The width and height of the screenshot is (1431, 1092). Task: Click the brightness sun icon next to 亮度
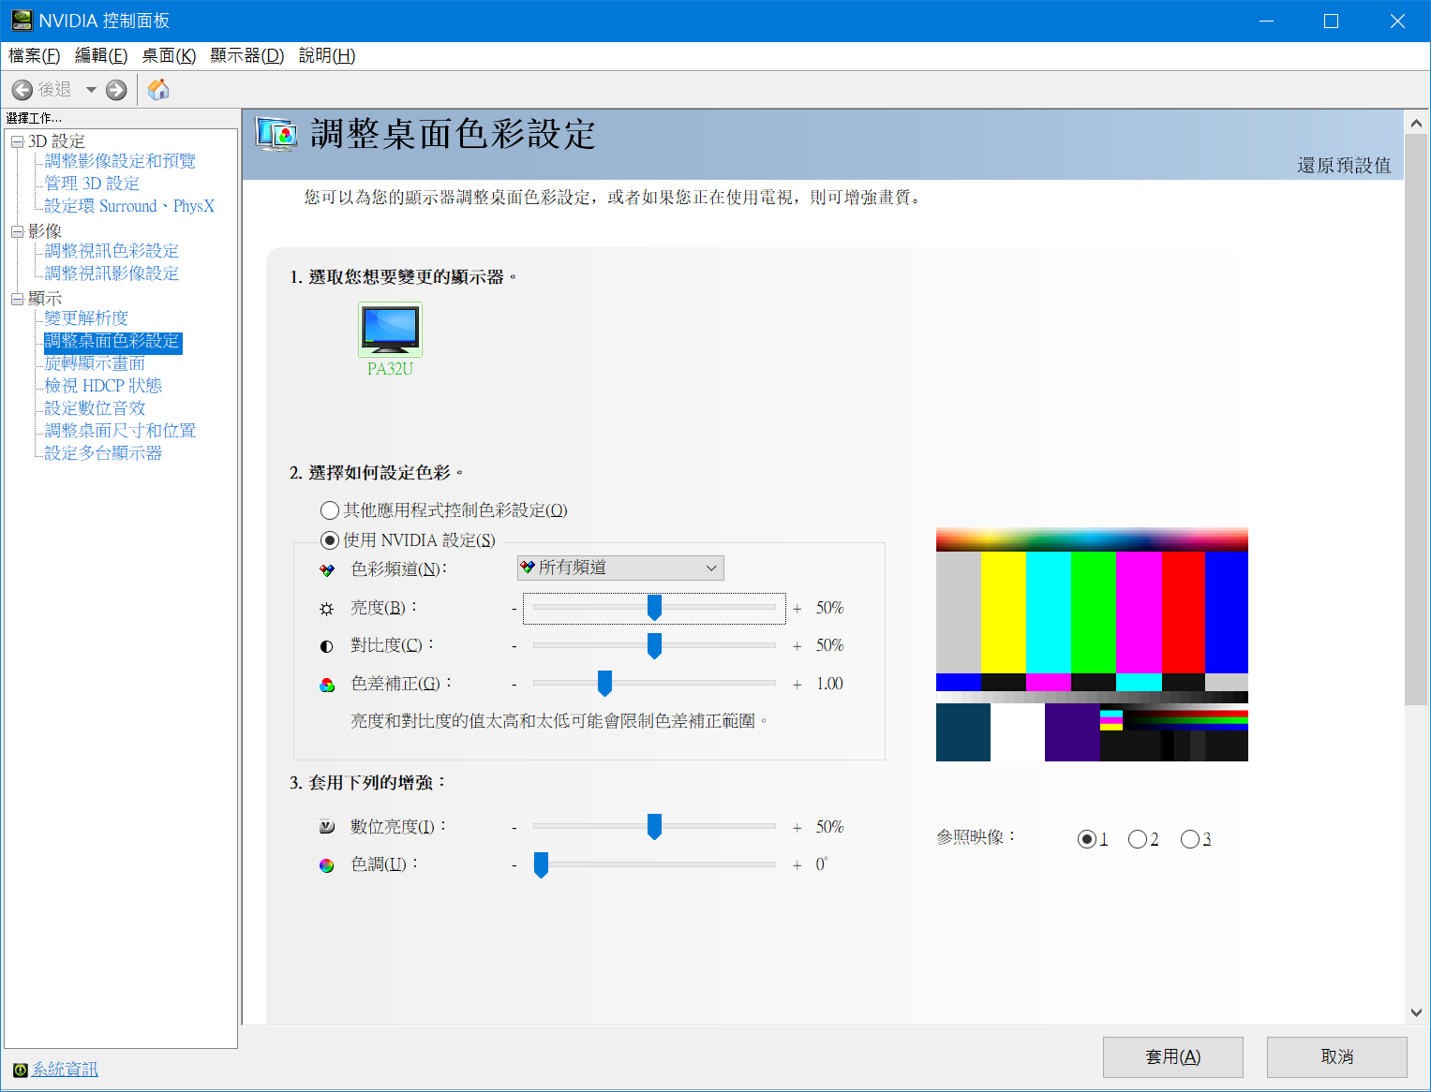click(x=327, y=609)
